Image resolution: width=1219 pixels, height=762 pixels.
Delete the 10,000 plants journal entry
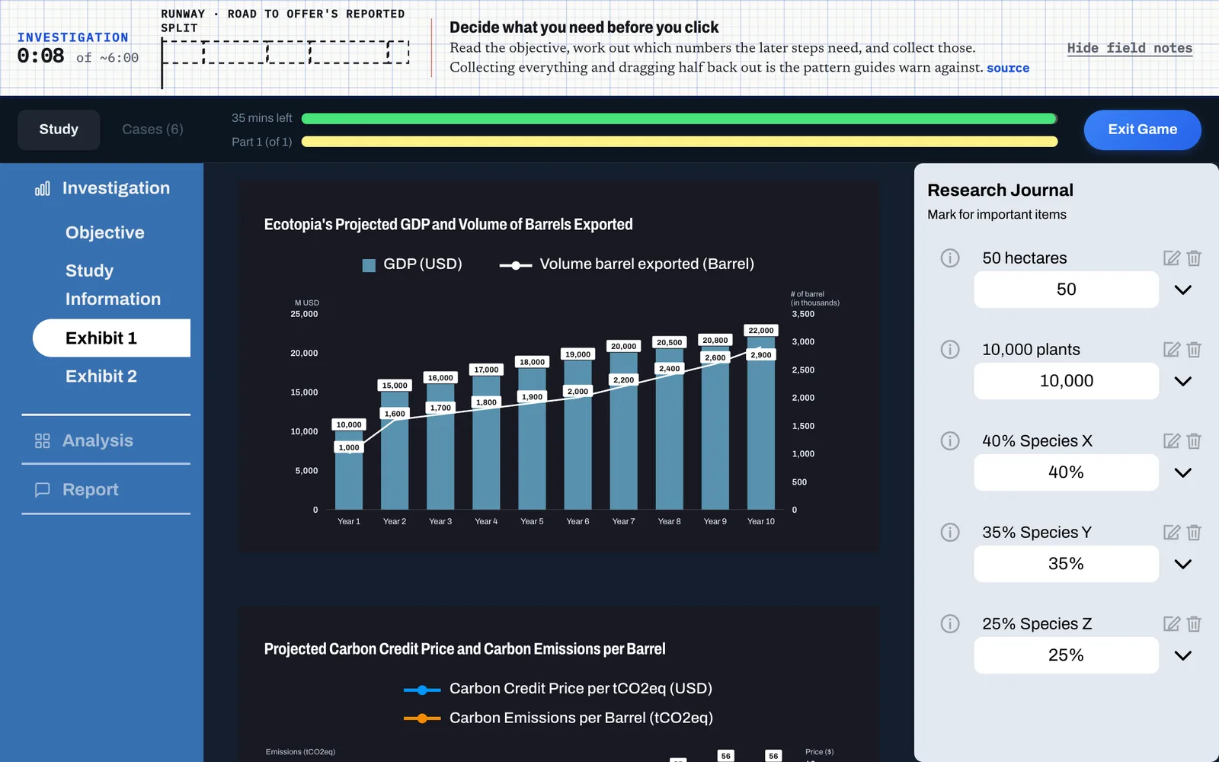(x=1194, y=349)
